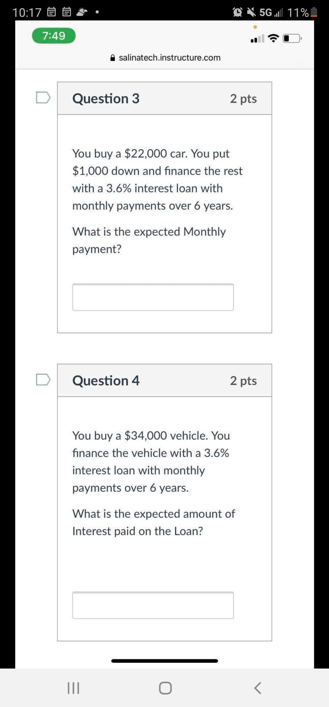This screenshot has width=329, height=707.
Task: Tap the 5G signal strength indicator
Action: point(271,12)
